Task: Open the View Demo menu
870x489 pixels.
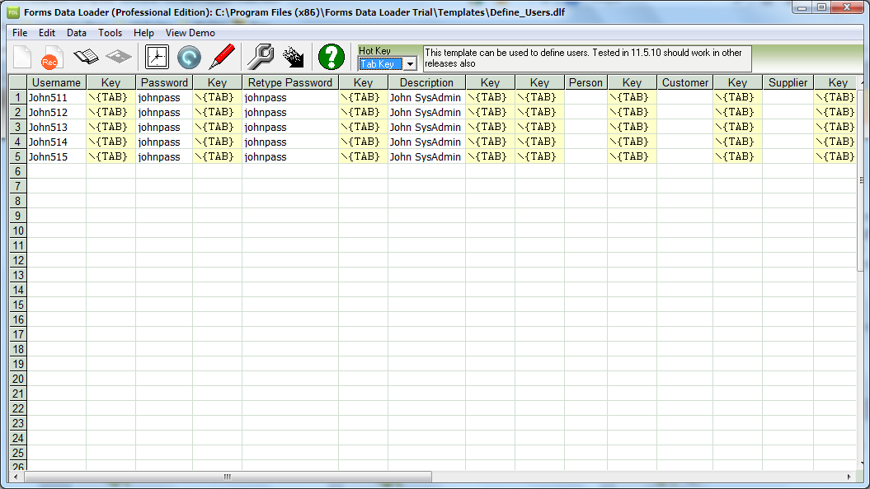Action: 190,33
